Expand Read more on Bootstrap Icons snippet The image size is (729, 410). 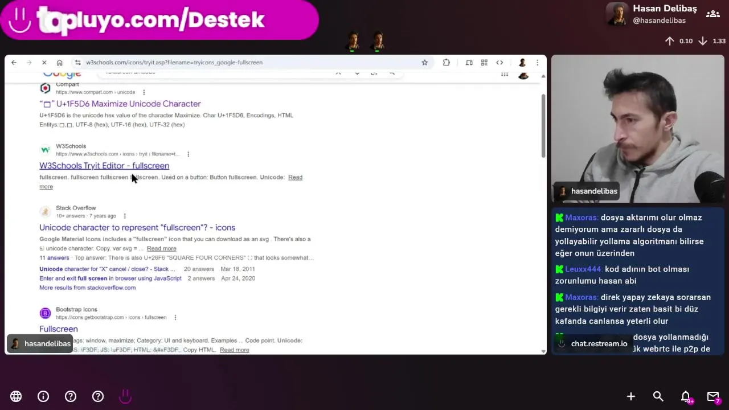[x=235, y=350]
